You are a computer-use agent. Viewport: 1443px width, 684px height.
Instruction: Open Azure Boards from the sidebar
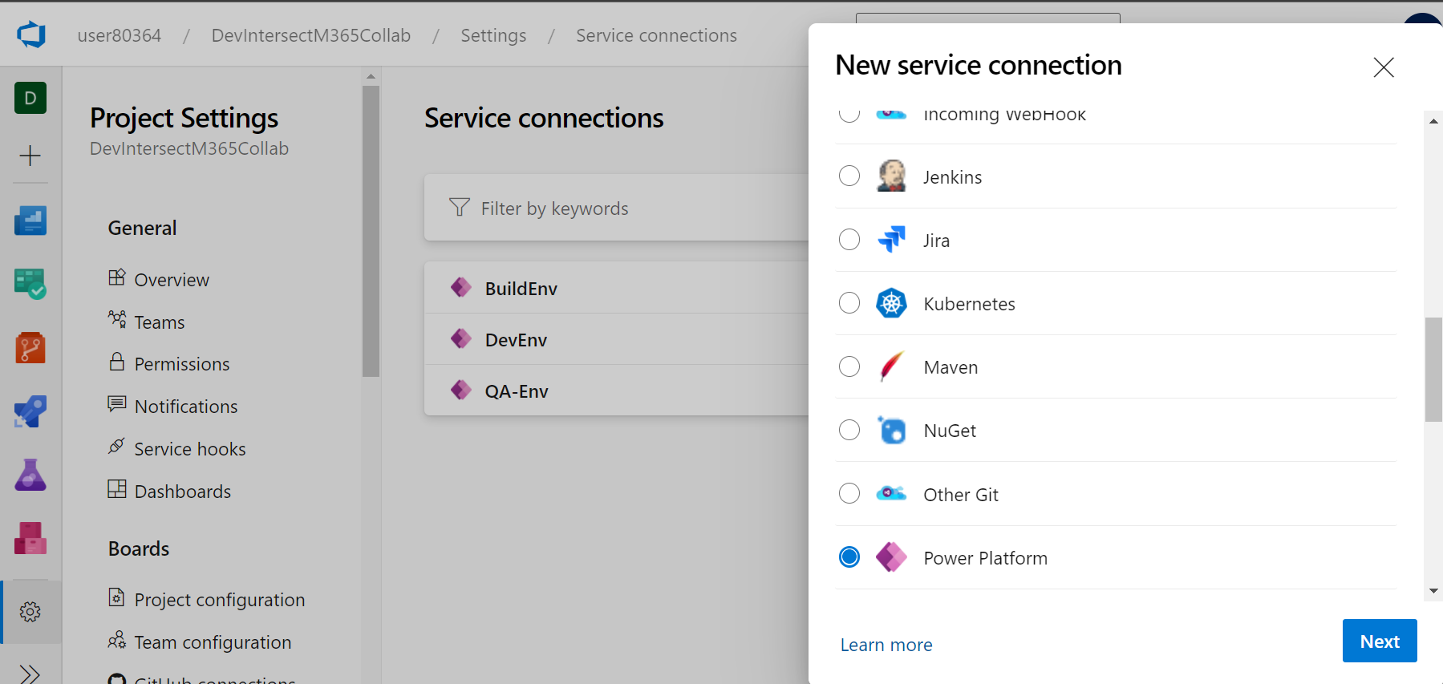[30, 284]
